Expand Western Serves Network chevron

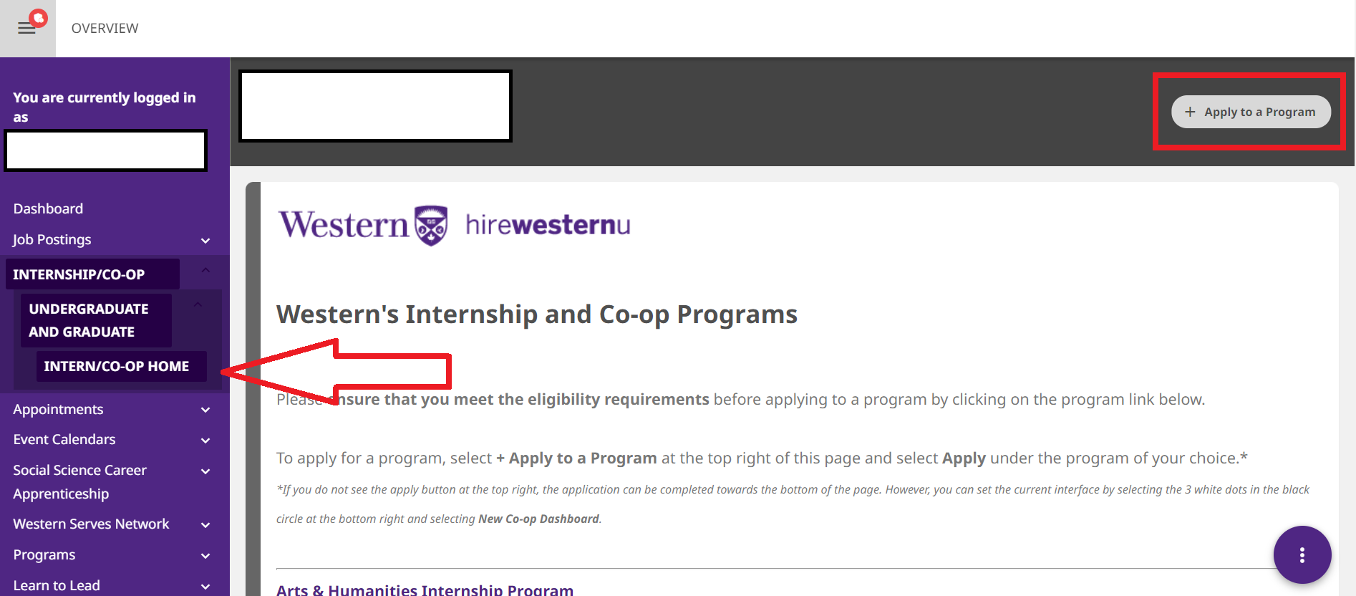pyautogui.click(x=205, y=525)
